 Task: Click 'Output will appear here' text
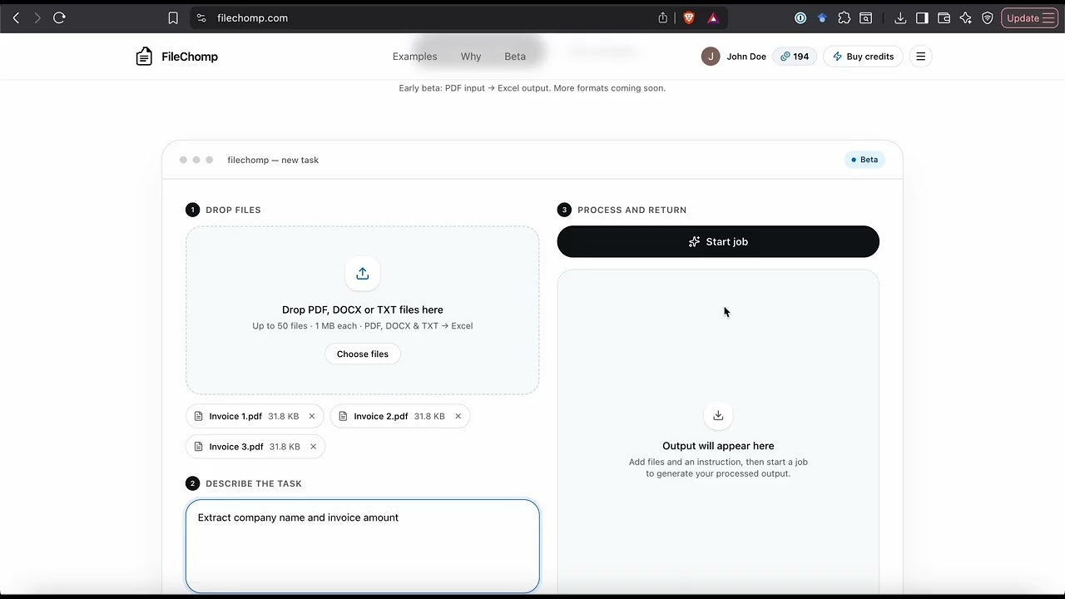point(718,446)
